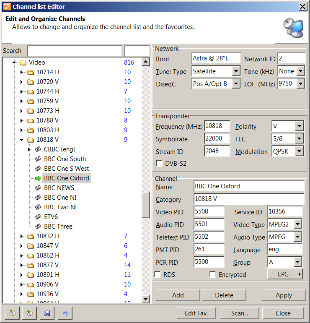Open the FEC dropdown

pyautogui.click(x=299, y=139)
